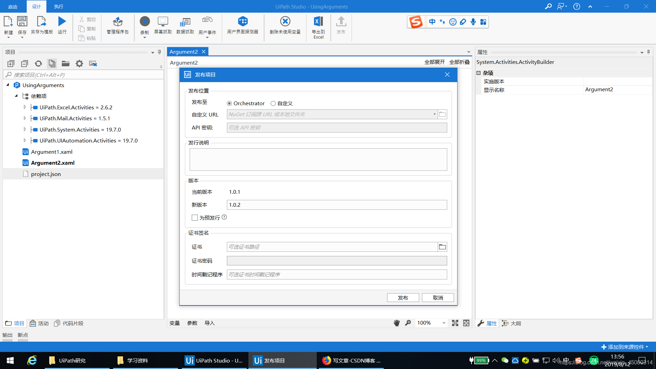This screenshot has height=369, width=656.
Task: Collapse the 依赖项 (Dependencies) tree node
Action: click(16, 96)
